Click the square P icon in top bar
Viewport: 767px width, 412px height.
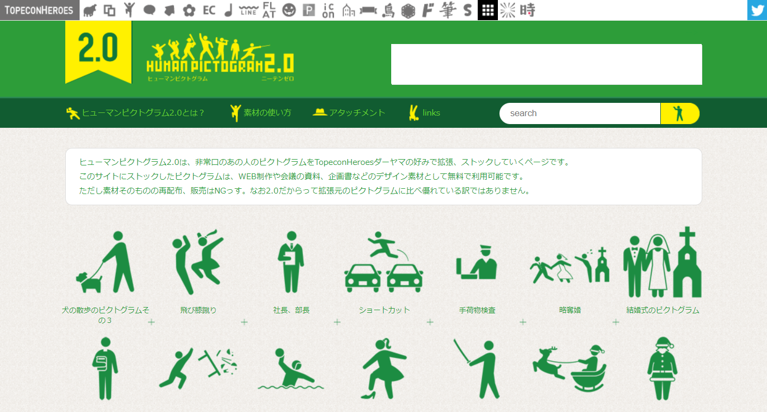tap(308, 10)
